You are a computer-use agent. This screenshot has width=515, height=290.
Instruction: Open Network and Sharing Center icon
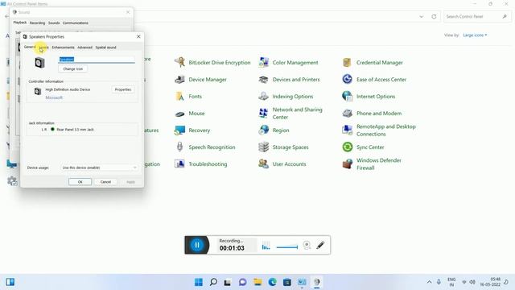263,114
